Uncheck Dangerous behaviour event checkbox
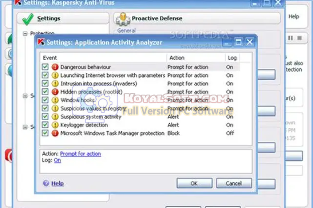The image size is (313, 208). (x=45, y=67)
